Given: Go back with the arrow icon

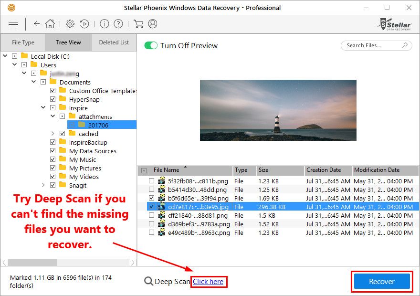Looking at the screenshot, I should tap(37, 24).
